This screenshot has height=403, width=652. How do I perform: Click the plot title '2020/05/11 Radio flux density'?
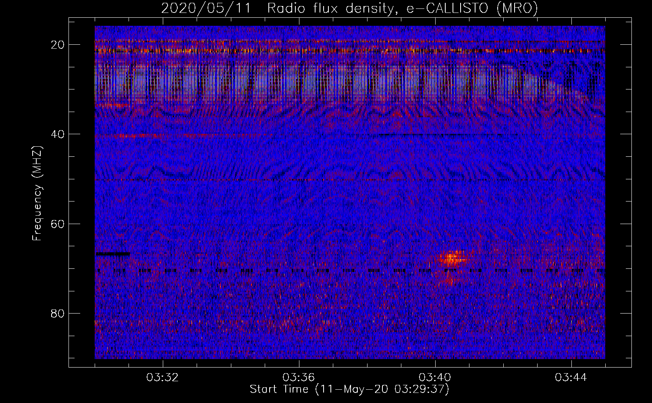[349, 8]
